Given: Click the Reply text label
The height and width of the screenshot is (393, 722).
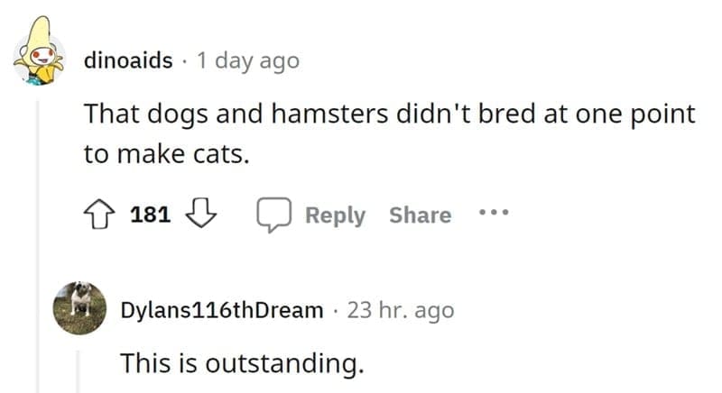Looking at the screenshot, I should point(335,215).
